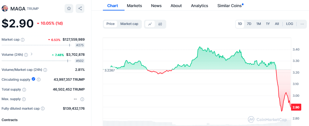Open Circulating supply info icon
This screenshot has height=126, width=309.
pos(39,79)
